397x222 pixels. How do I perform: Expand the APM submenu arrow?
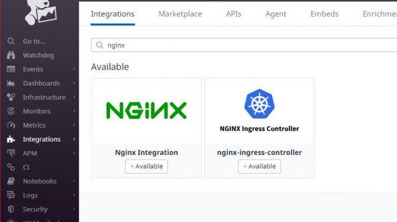pos(74,153)
